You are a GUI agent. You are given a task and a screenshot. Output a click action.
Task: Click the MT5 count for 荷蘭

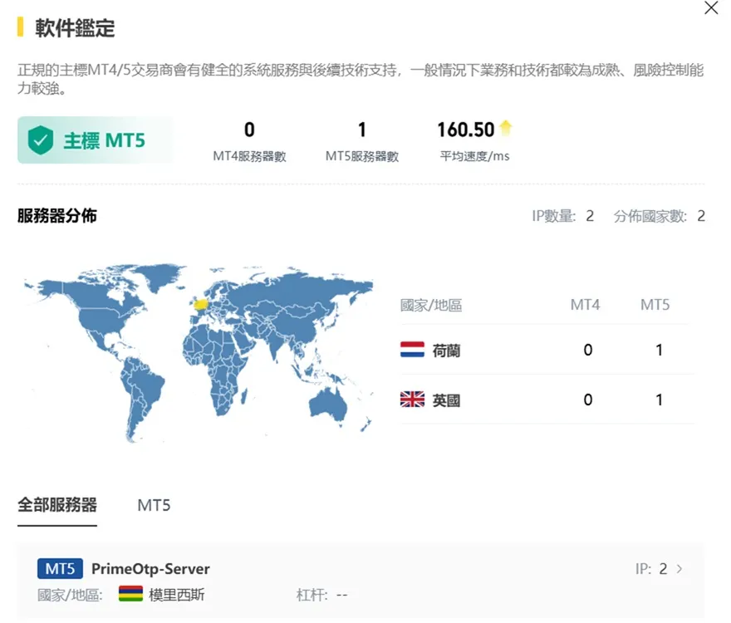pyautogui.click(x=659, y=350)
